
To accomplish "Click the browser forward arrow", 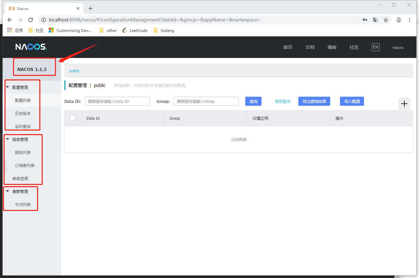I will tap(20, 20).
